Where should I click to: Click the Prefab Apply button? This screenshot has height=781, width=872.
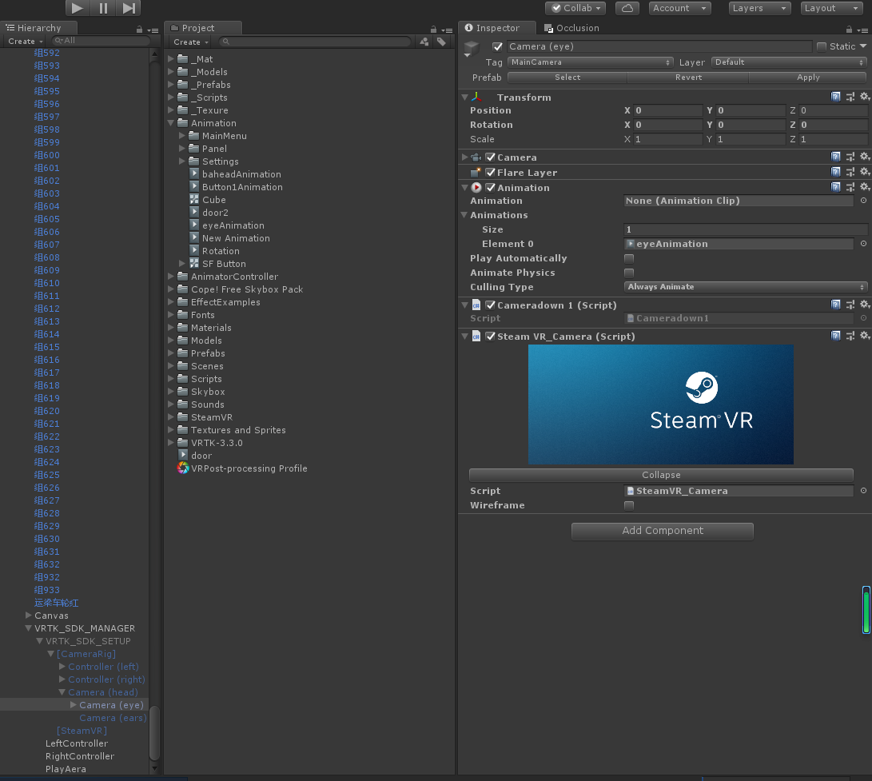point(808,78)
